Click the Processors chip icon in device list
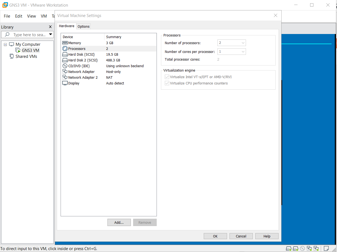The height and width of the screenshot is (252, 337). 65,49
